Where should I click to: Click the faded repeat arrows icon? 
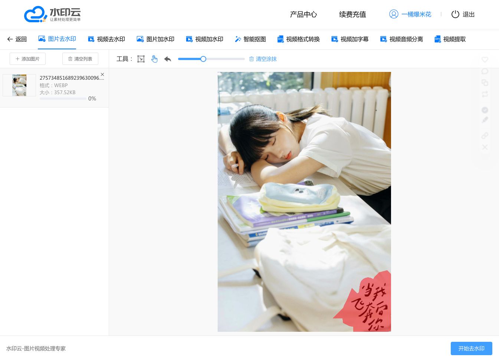tap(485, 94)
